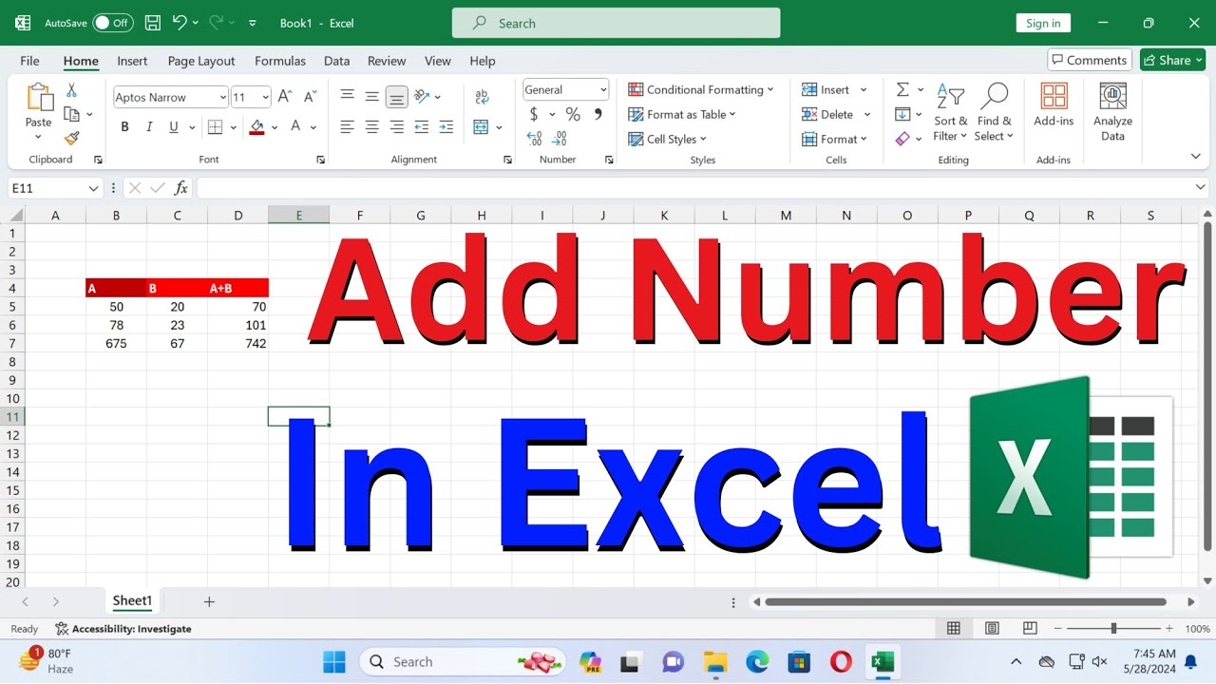Click the Orientation angled text icon
This screenshot has width=1216, height=684.
click(422, 96)
